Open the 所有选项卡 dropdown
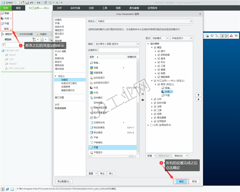This screenshot has width=240, height=192. tap(191, 38)
